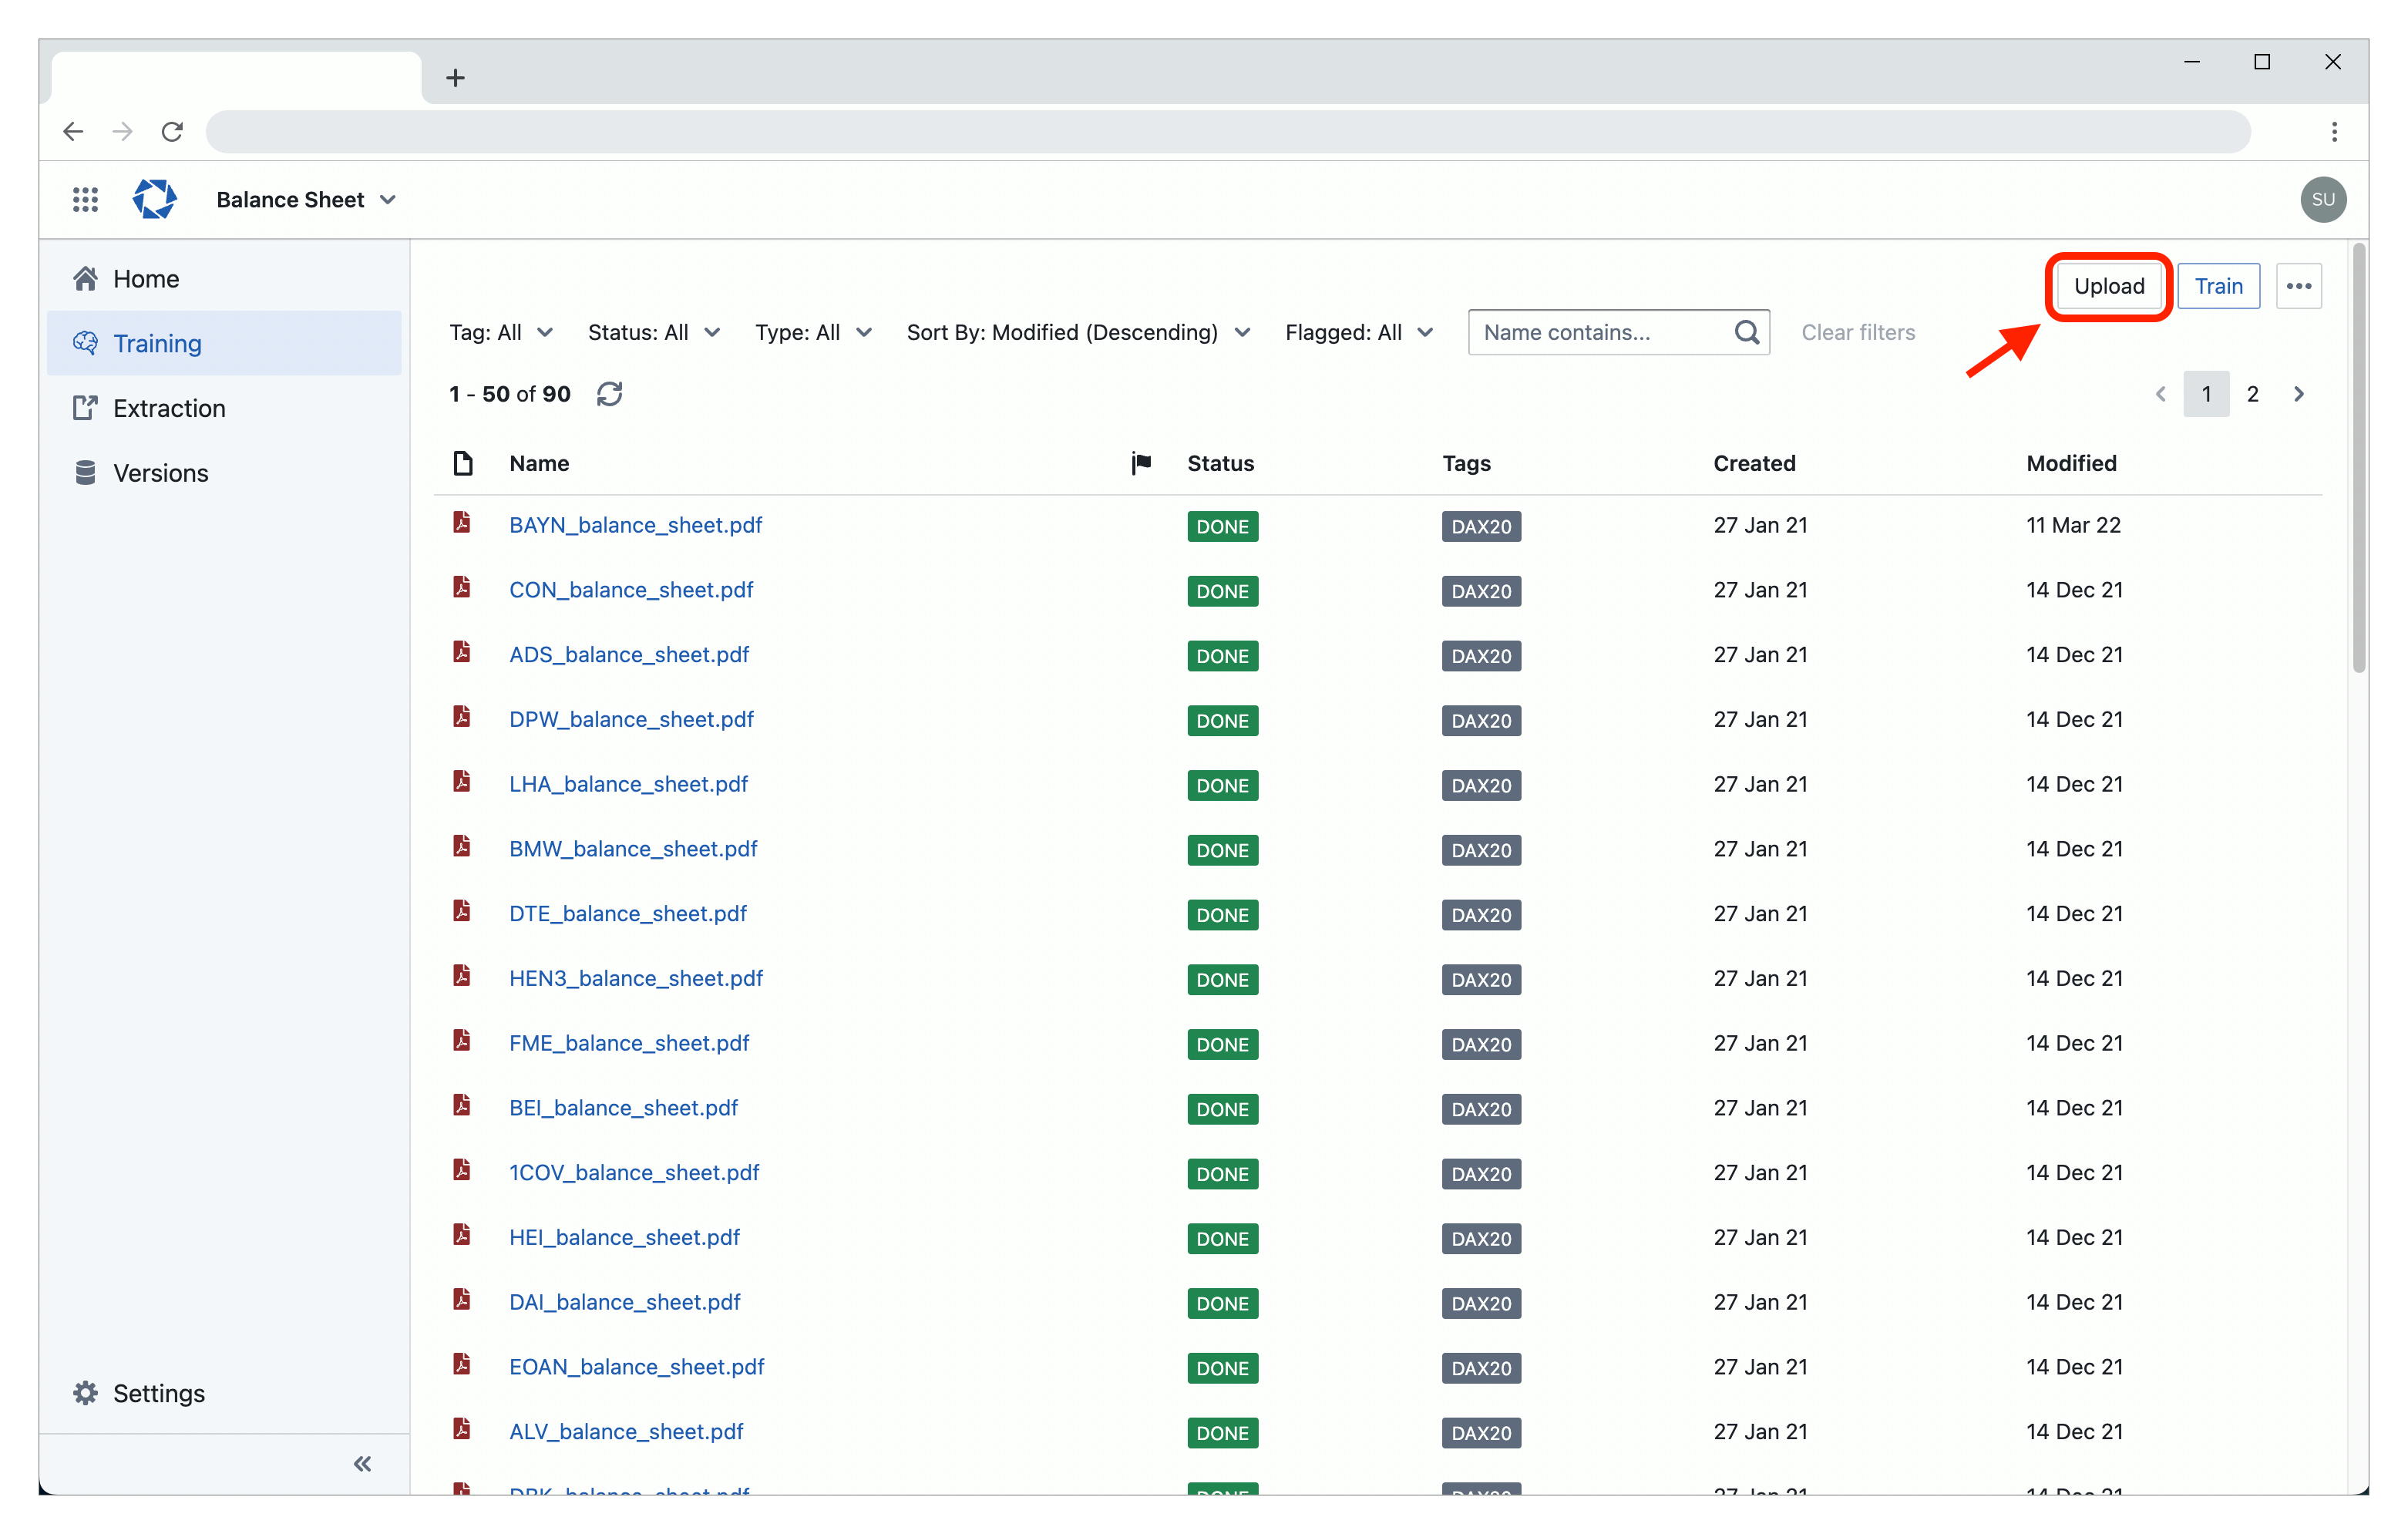Screen dimensions: 2408x1534
Task: Click the Balance Sheet project selector
Action: coord(305,198)
